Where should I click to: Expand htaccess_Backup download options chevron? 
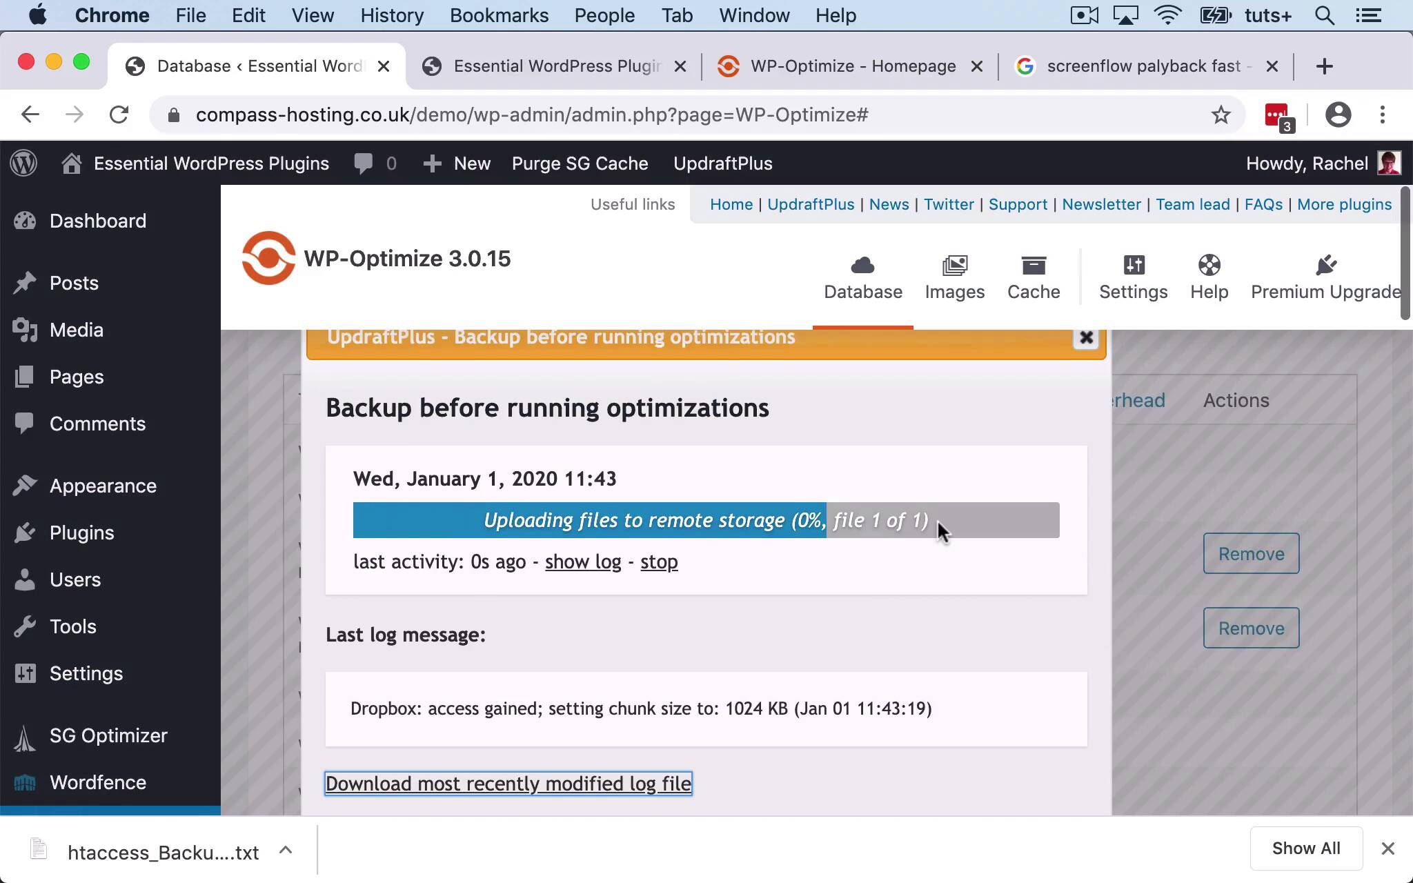tap(286, 850)
